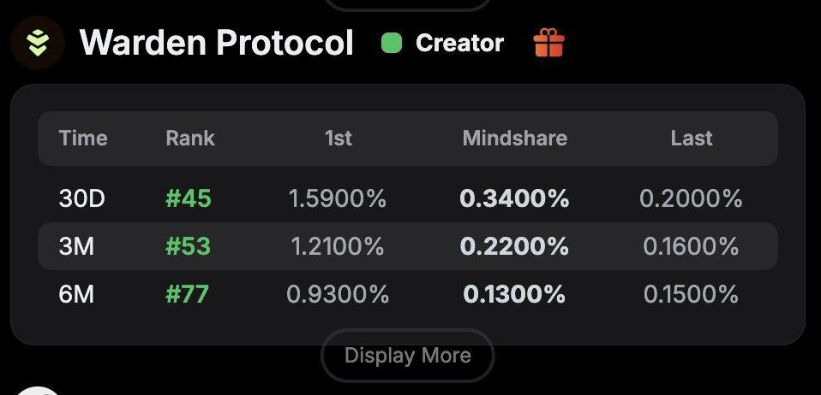Click the 0.1500% last value
The width and height of the screenshot is (821, 395).
click(691, 295)
